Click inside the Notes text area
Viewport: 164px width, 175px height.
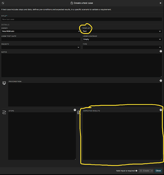(81, 65)
